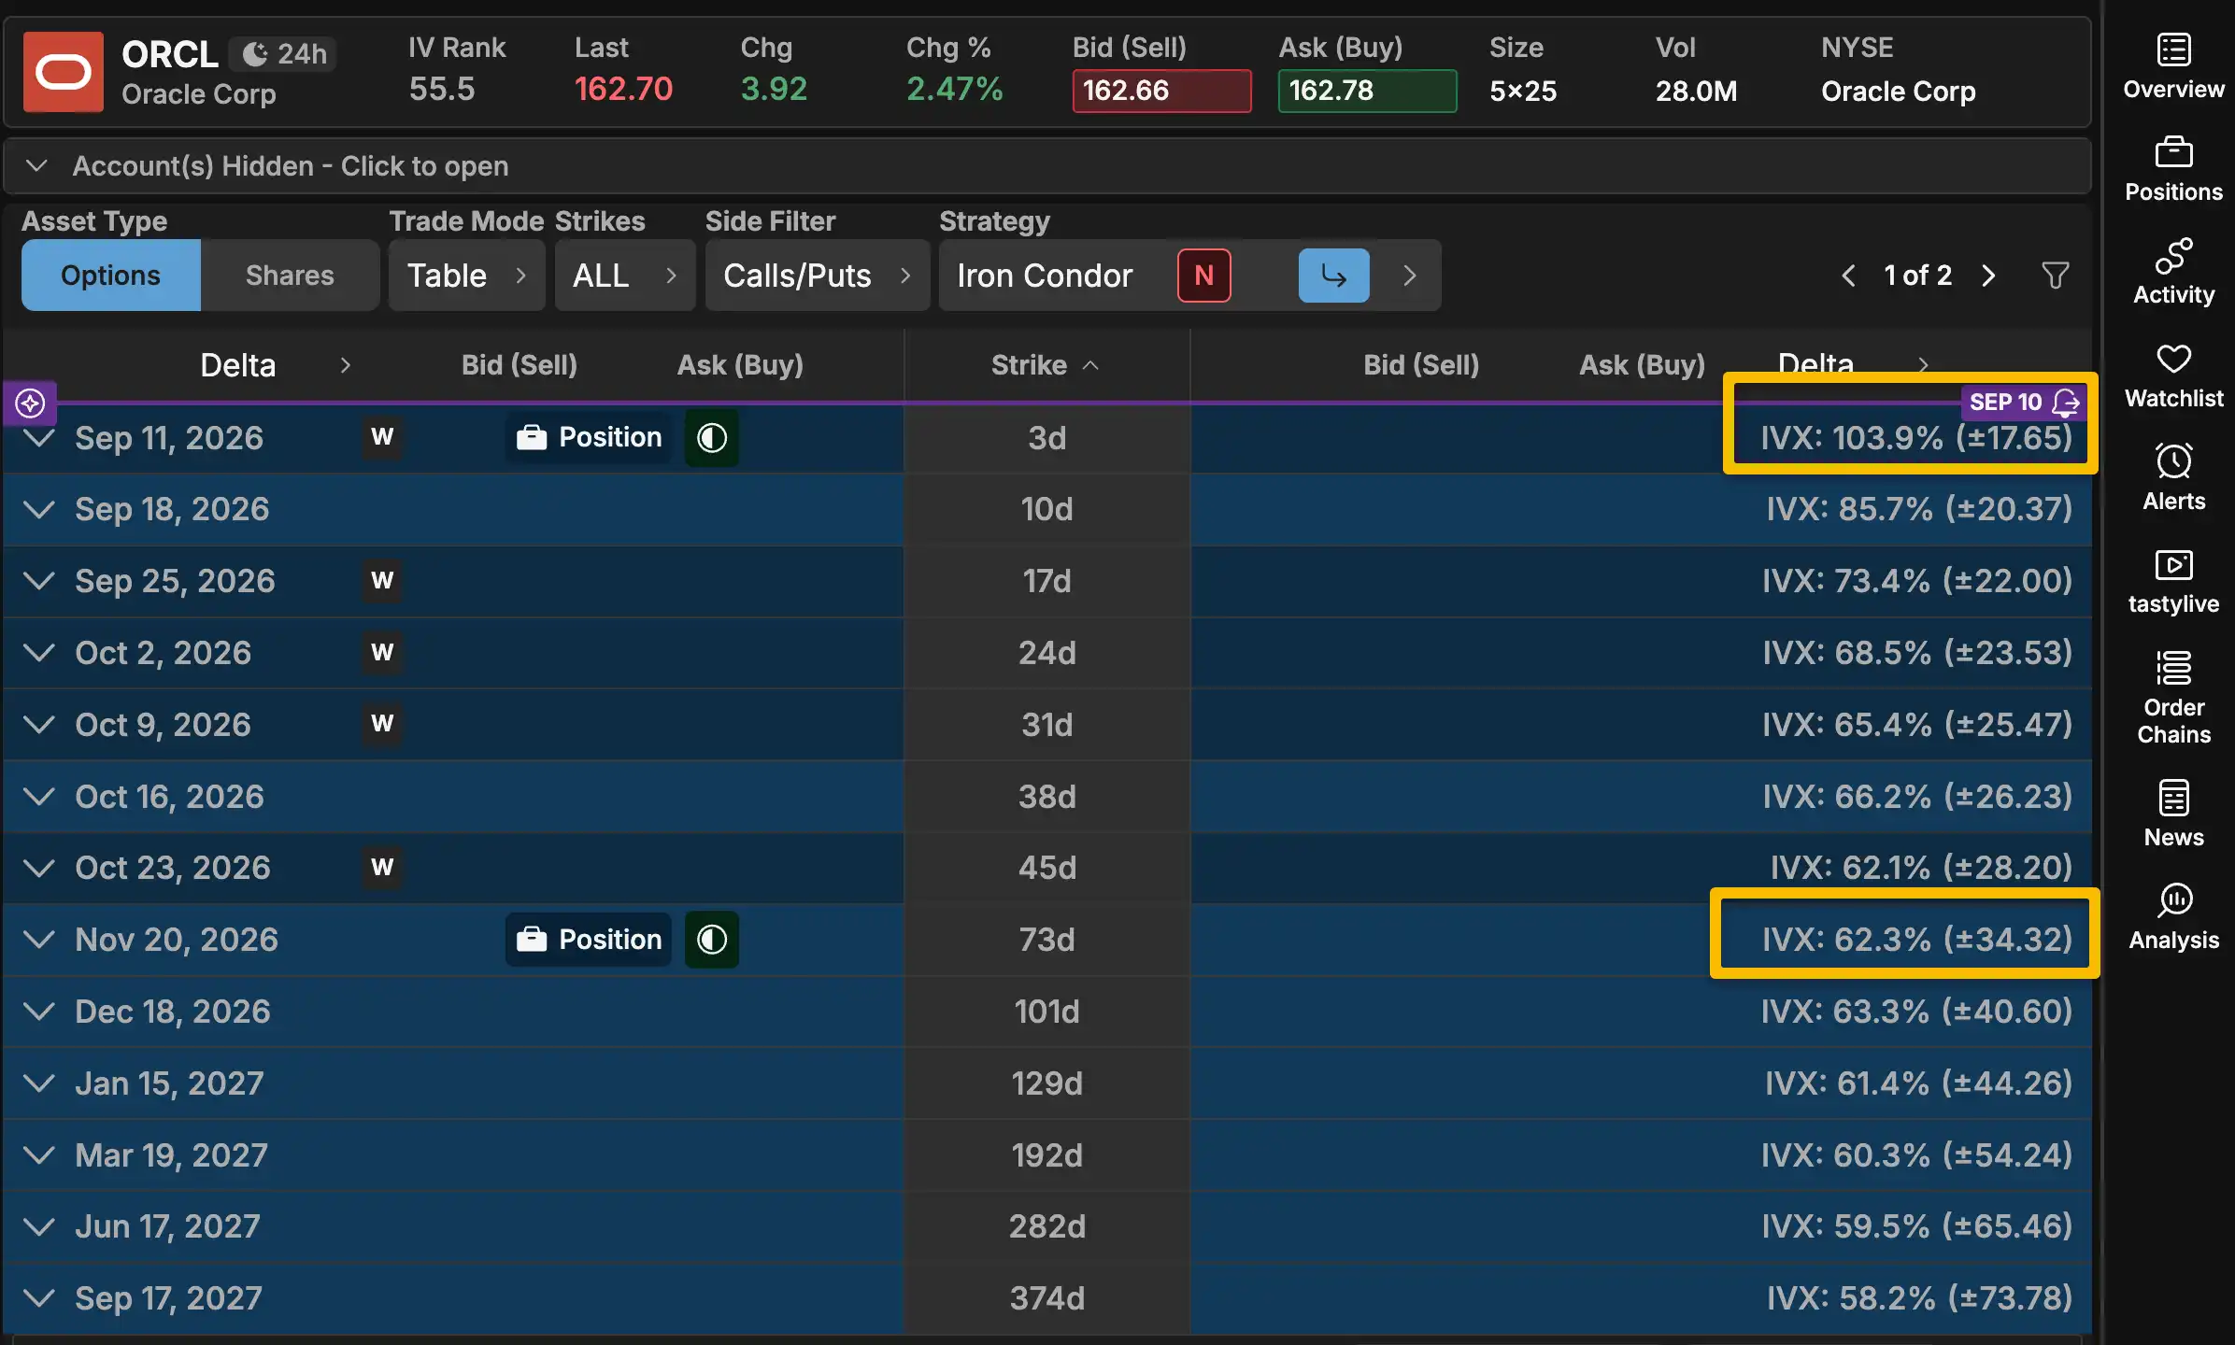Image resolution: width=2235 pixels, height=1345 pixels.
Task: Click the Position briefcase on Sep 11 row
Action: (590, 437)
